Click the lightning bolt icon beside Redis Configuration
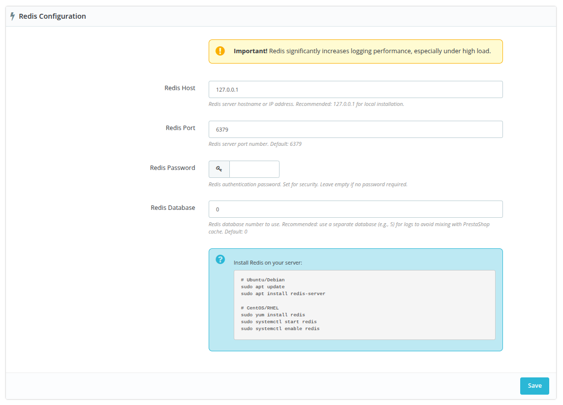 (13, 16)
